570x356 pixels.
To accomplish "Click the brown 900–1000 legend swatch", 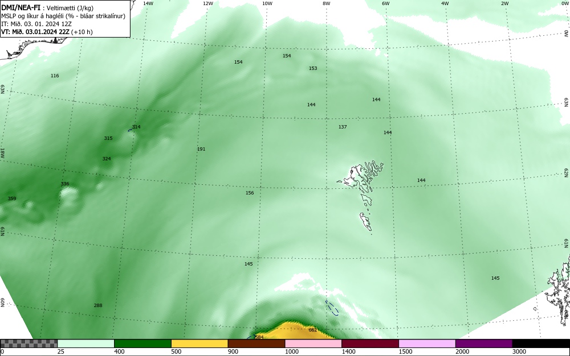I will point(256,343).
